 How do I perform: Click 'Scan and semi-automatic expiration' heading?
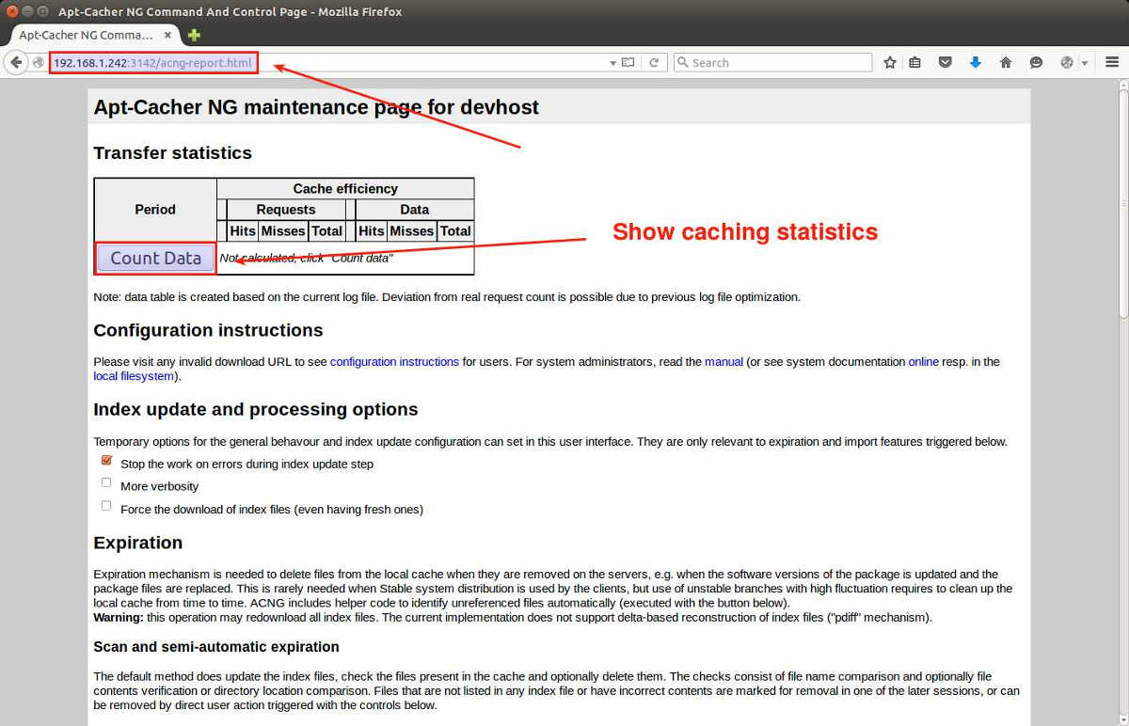click(216, 647)
